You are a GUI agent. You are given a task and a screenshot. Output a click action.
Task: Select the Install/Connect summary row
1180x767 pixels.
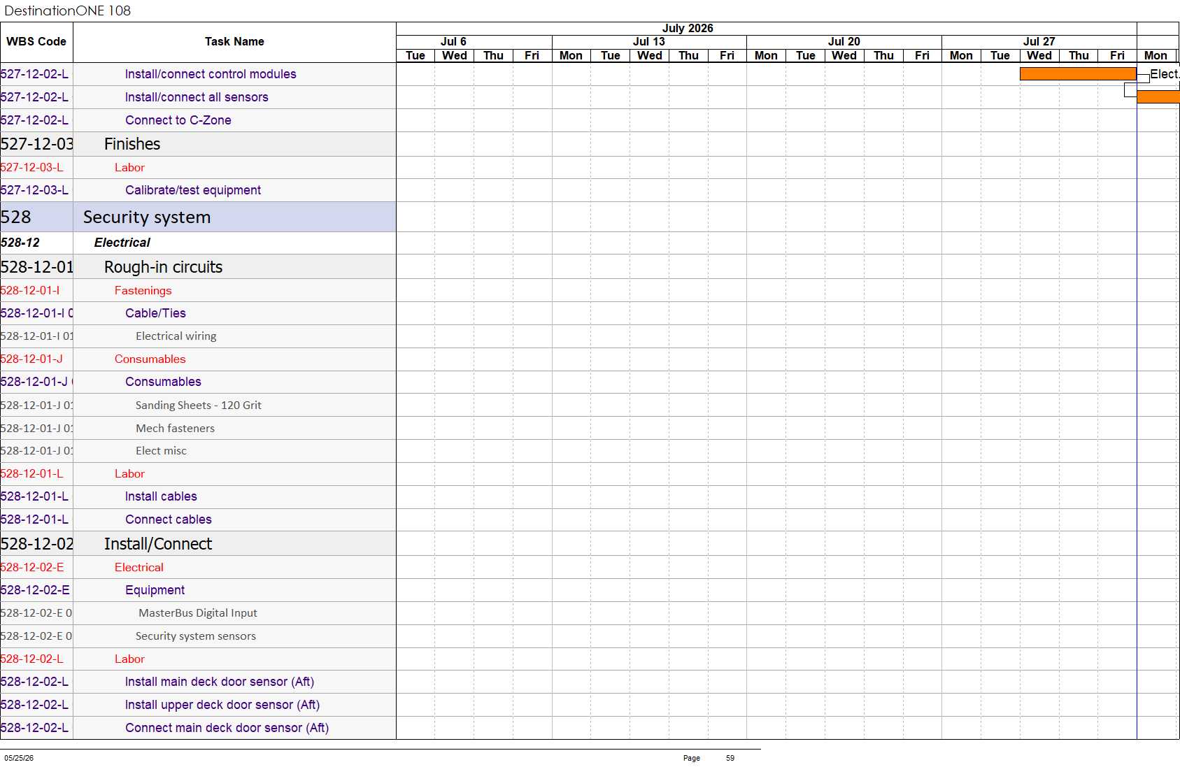coord(198,544)
